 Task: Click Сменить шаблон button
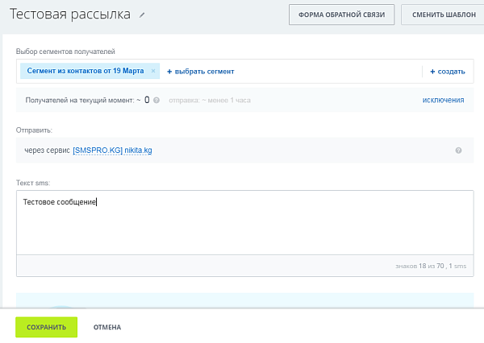[x=444, y=14]
